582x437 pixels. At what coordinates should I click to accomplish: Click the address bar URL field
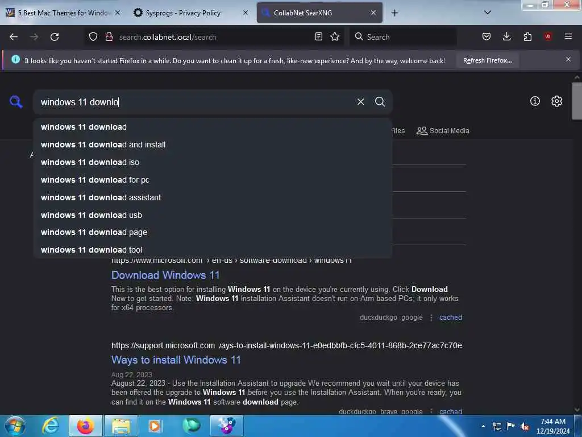click(x=214, y=37)
